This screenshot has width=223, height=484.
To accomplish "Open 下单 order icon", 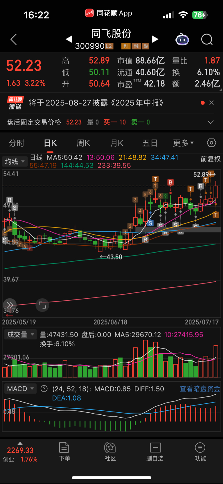I will point(64,448).
